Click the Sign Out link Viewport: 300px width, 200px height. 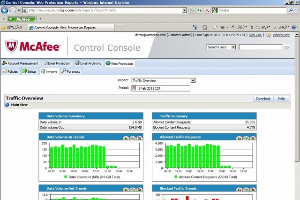click(x=255, y=35)
